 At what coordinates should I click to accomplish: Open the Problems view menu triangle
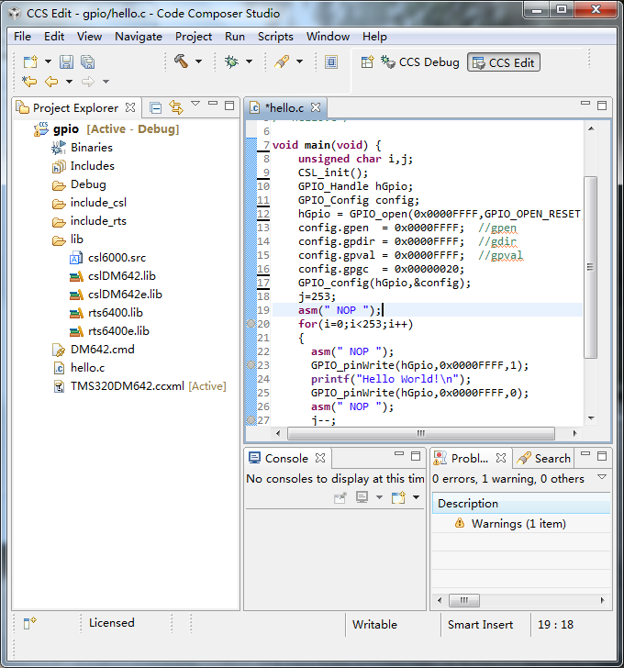(x=602, y=478)
